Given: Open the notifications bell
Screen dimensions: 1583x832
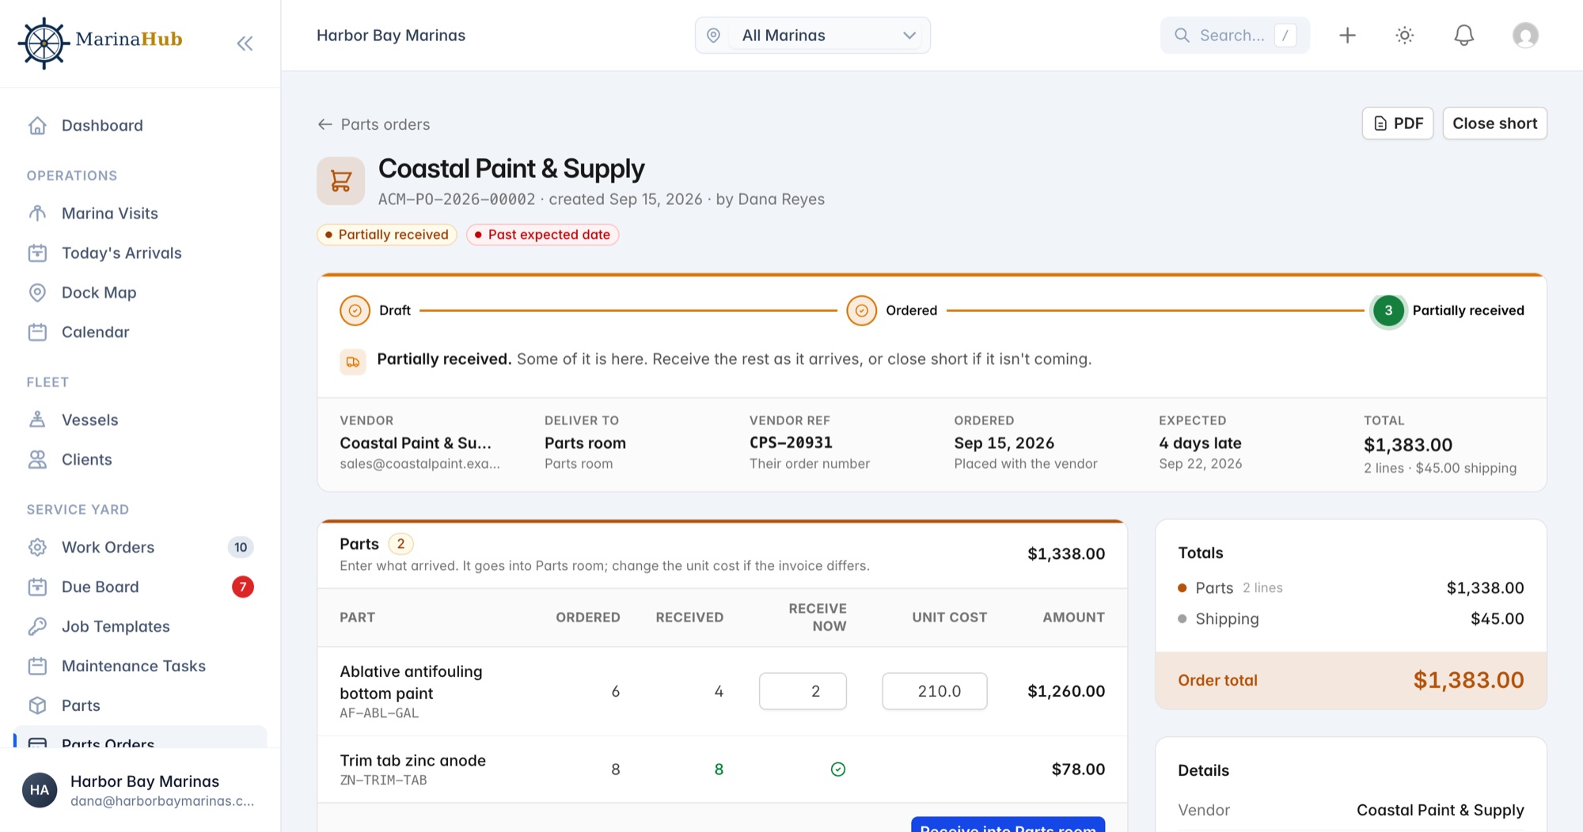Looking at the screenshot, I should 1463,35.
